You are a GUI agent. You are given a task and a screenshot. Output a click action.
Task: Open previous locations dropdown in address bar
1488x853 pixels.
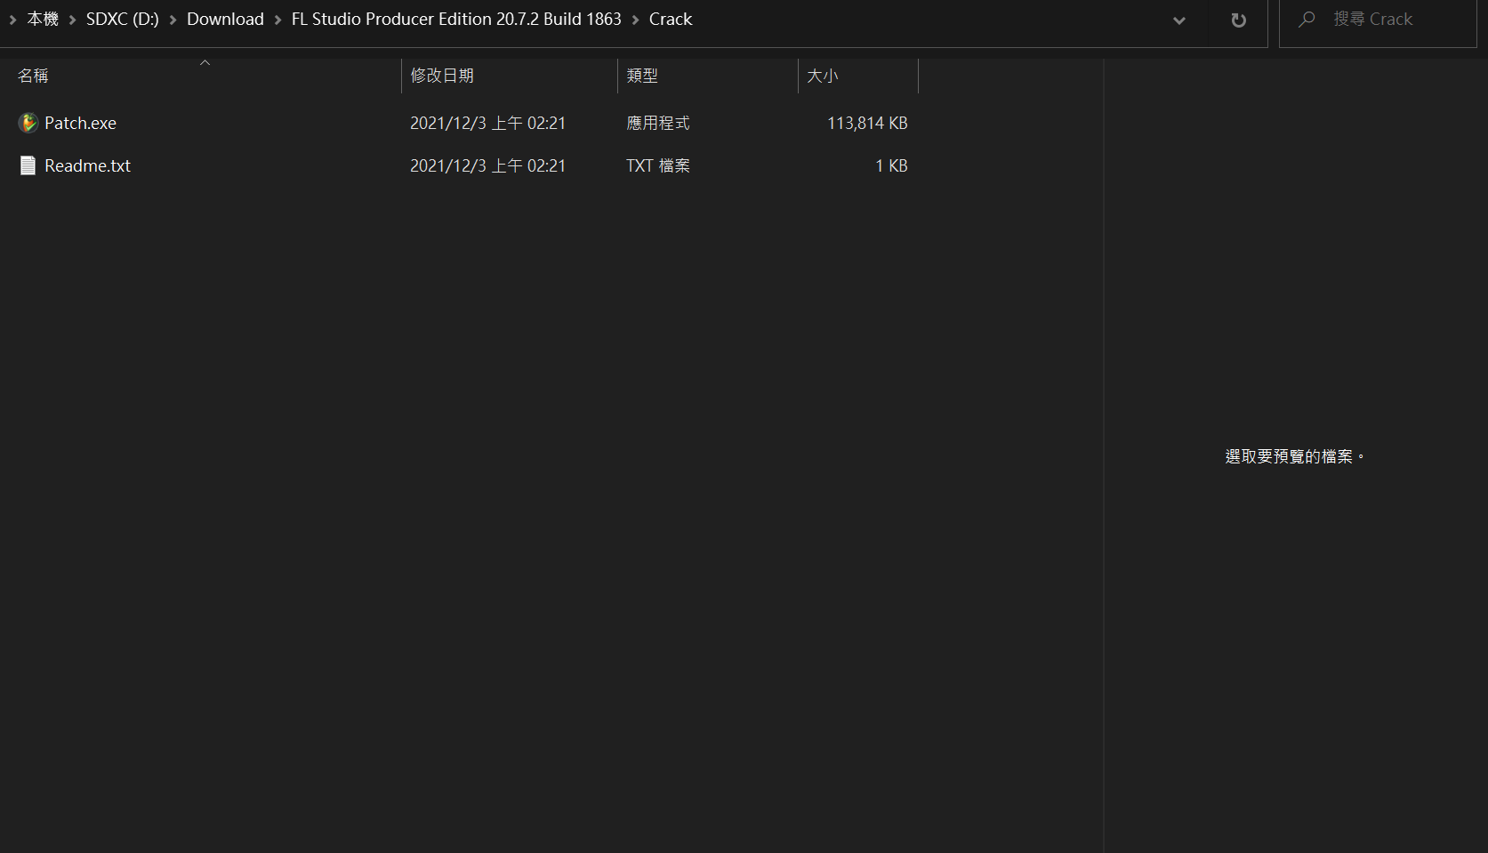[x=1178, y=20]
